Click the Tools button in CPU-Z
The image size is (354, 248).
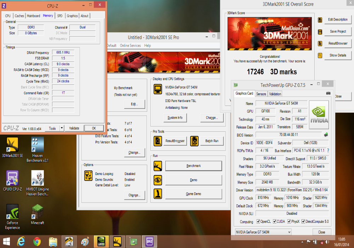pos(52,128)
